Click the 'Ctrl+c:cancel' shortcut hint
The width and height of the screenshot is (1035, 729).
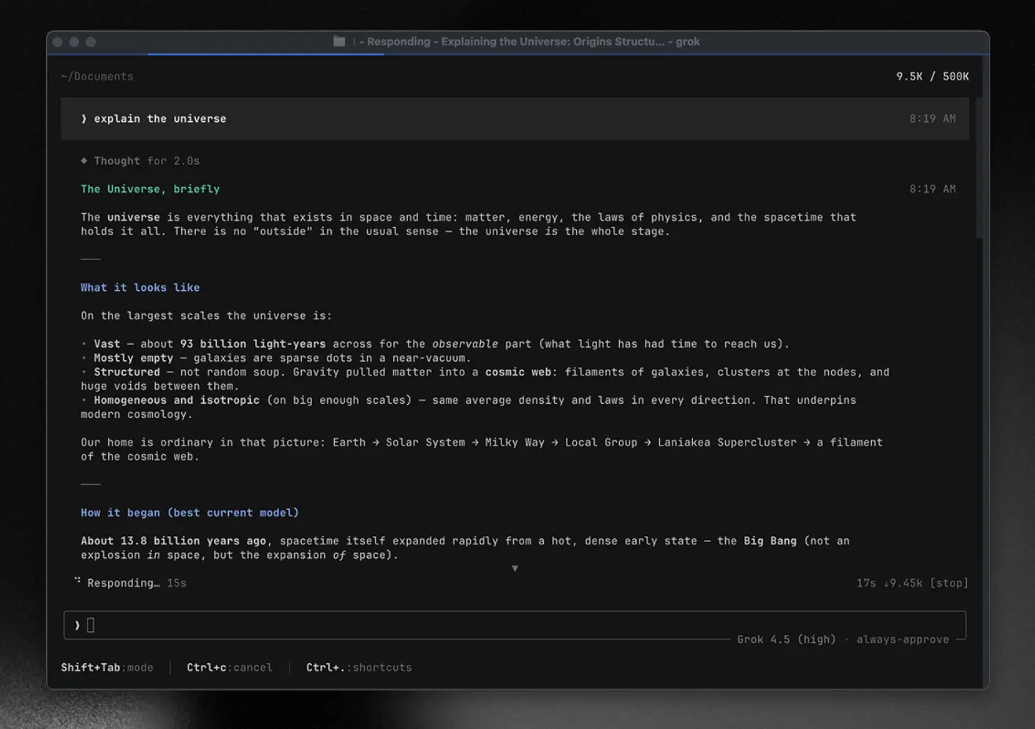[230, 668]
